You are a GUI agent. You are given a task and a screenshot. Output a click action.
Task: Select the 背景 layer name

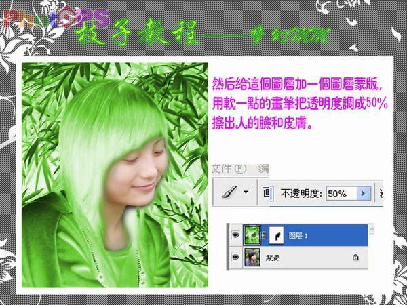tap(273, 258)
